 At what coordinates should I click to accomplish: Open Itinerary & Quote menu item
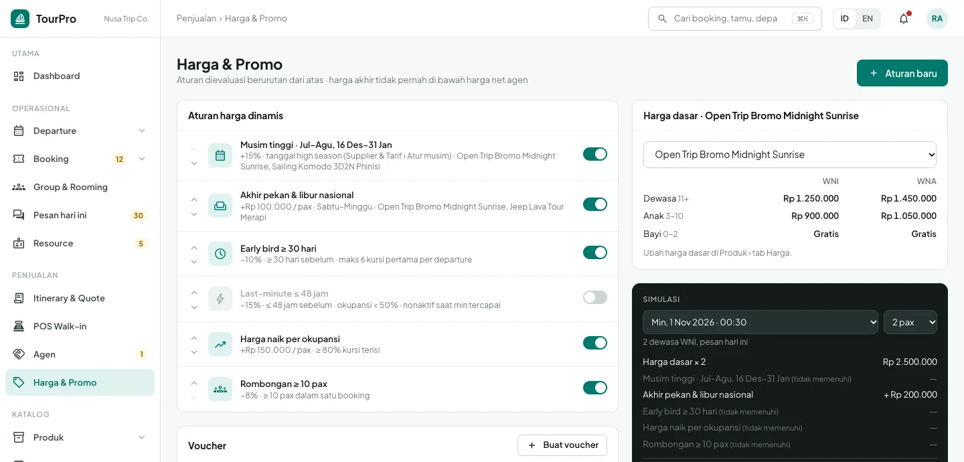coord(80,298)
